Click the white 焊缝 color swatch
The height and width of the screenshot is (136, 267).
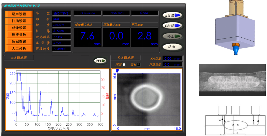[x=124, y=64]
